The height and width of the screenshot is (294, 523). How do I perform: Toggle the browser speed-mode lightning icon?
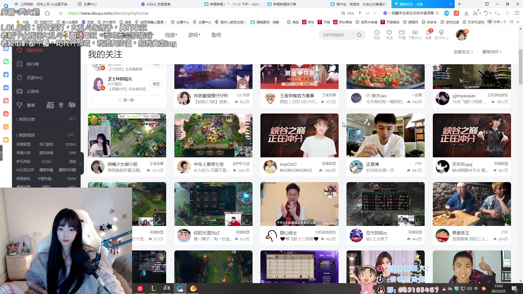(360, 13)
